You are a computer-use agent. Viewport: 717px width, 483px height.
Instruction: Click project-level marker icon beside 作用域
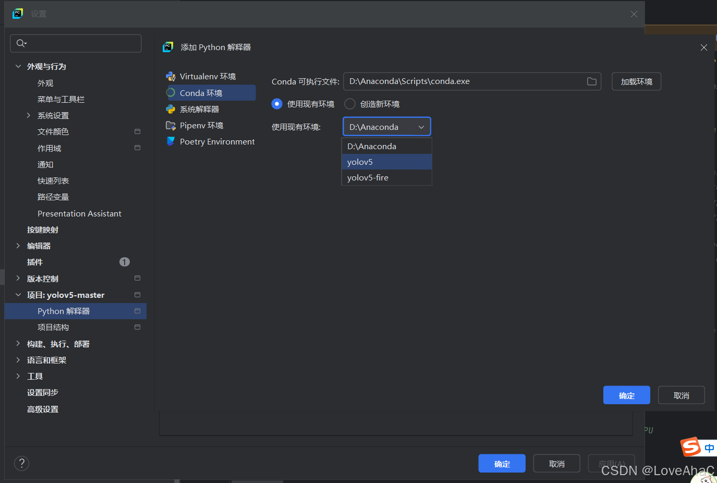137,148
